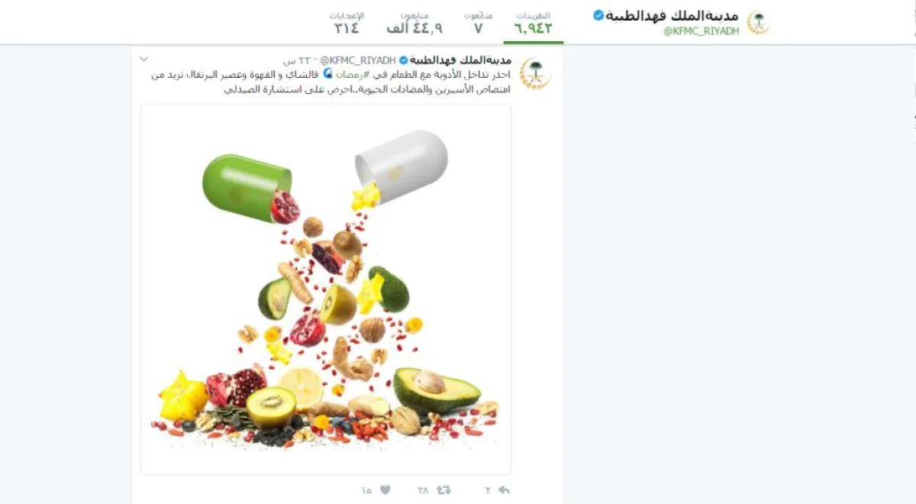Switch to the الإعجابات tab showing ٣١٤
916x504 pixels.
(347, 23)
